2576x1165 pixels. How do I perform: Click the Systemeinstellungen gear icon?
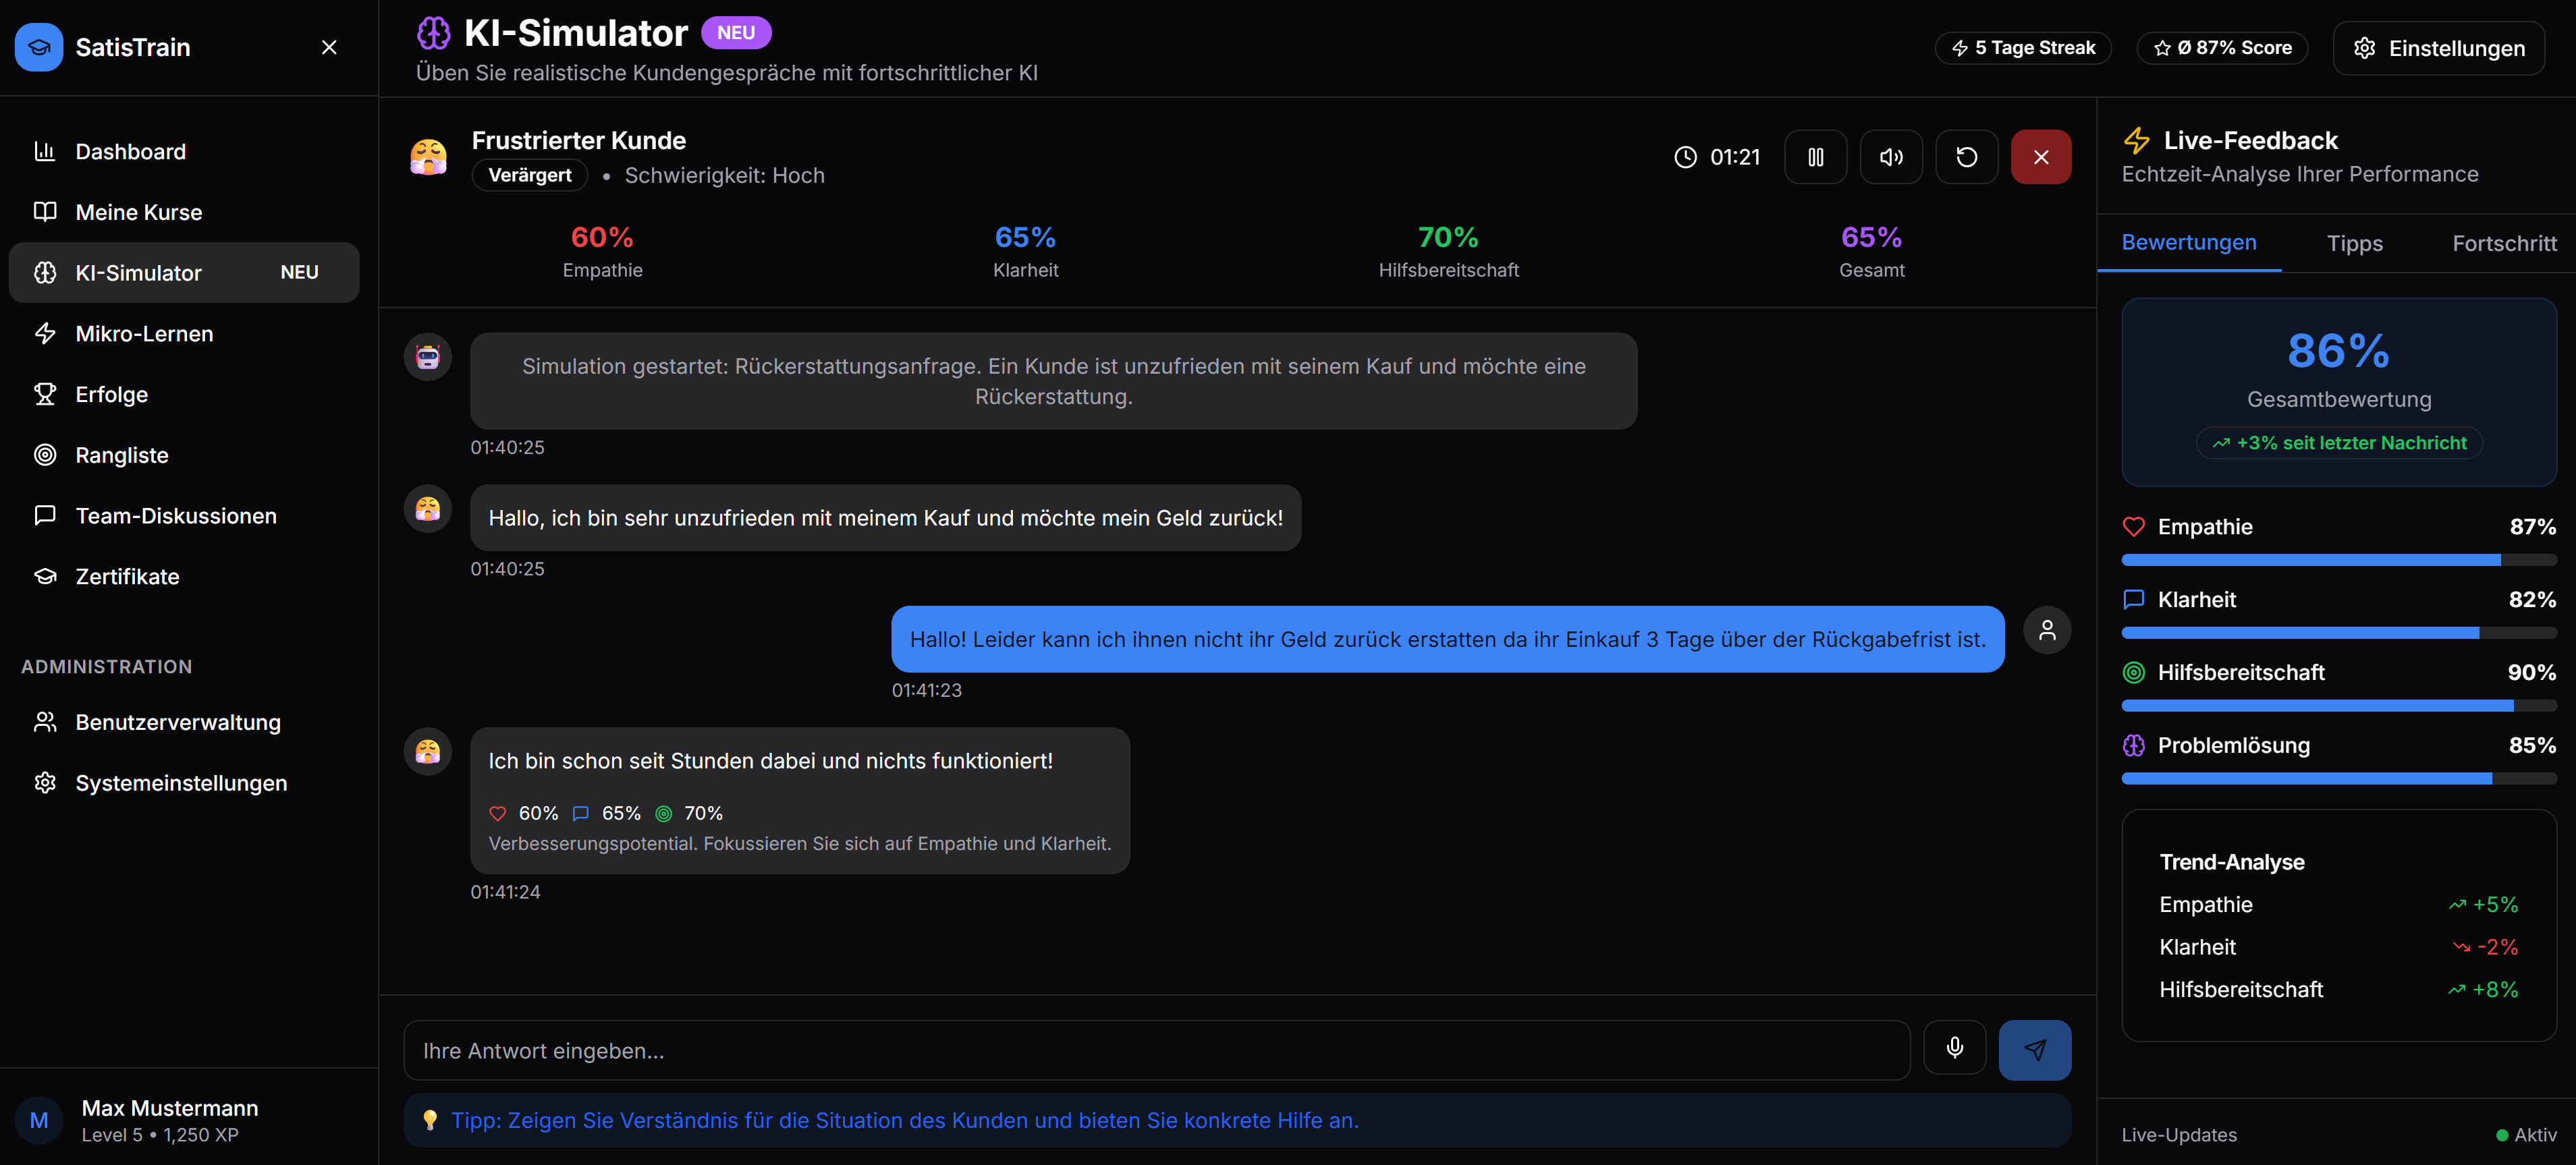tap(45, 783)
